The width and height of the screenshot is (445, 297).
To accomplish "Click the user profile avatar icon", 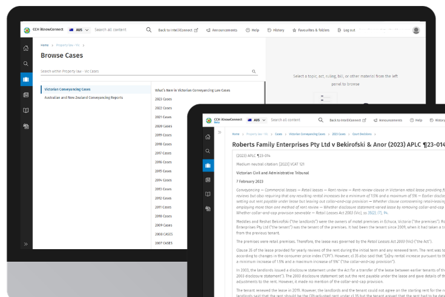I will pos(416,30).
